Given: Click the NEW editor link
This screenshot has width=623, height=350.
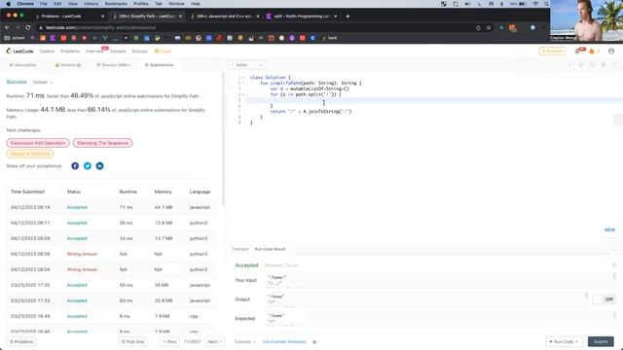Looking at the screenshot, I should click(609, 229).
